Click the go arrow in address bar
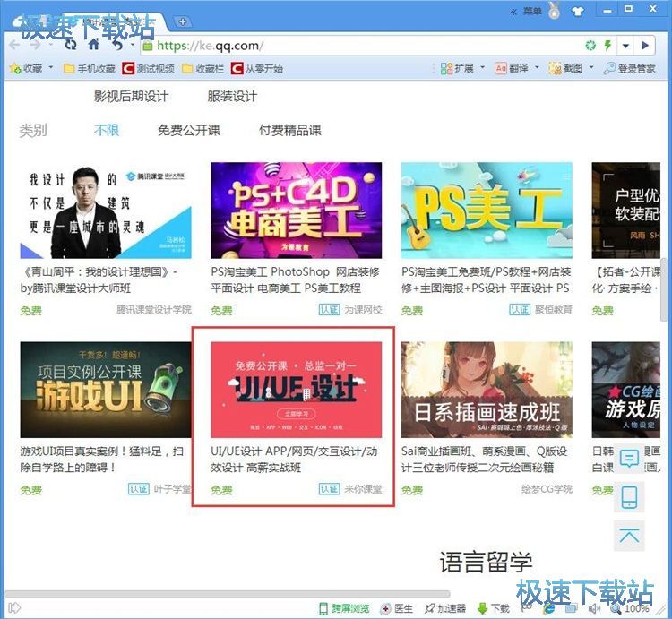Image resolution: width=672 pixels, height=619 pixels. tap(645, 46)
